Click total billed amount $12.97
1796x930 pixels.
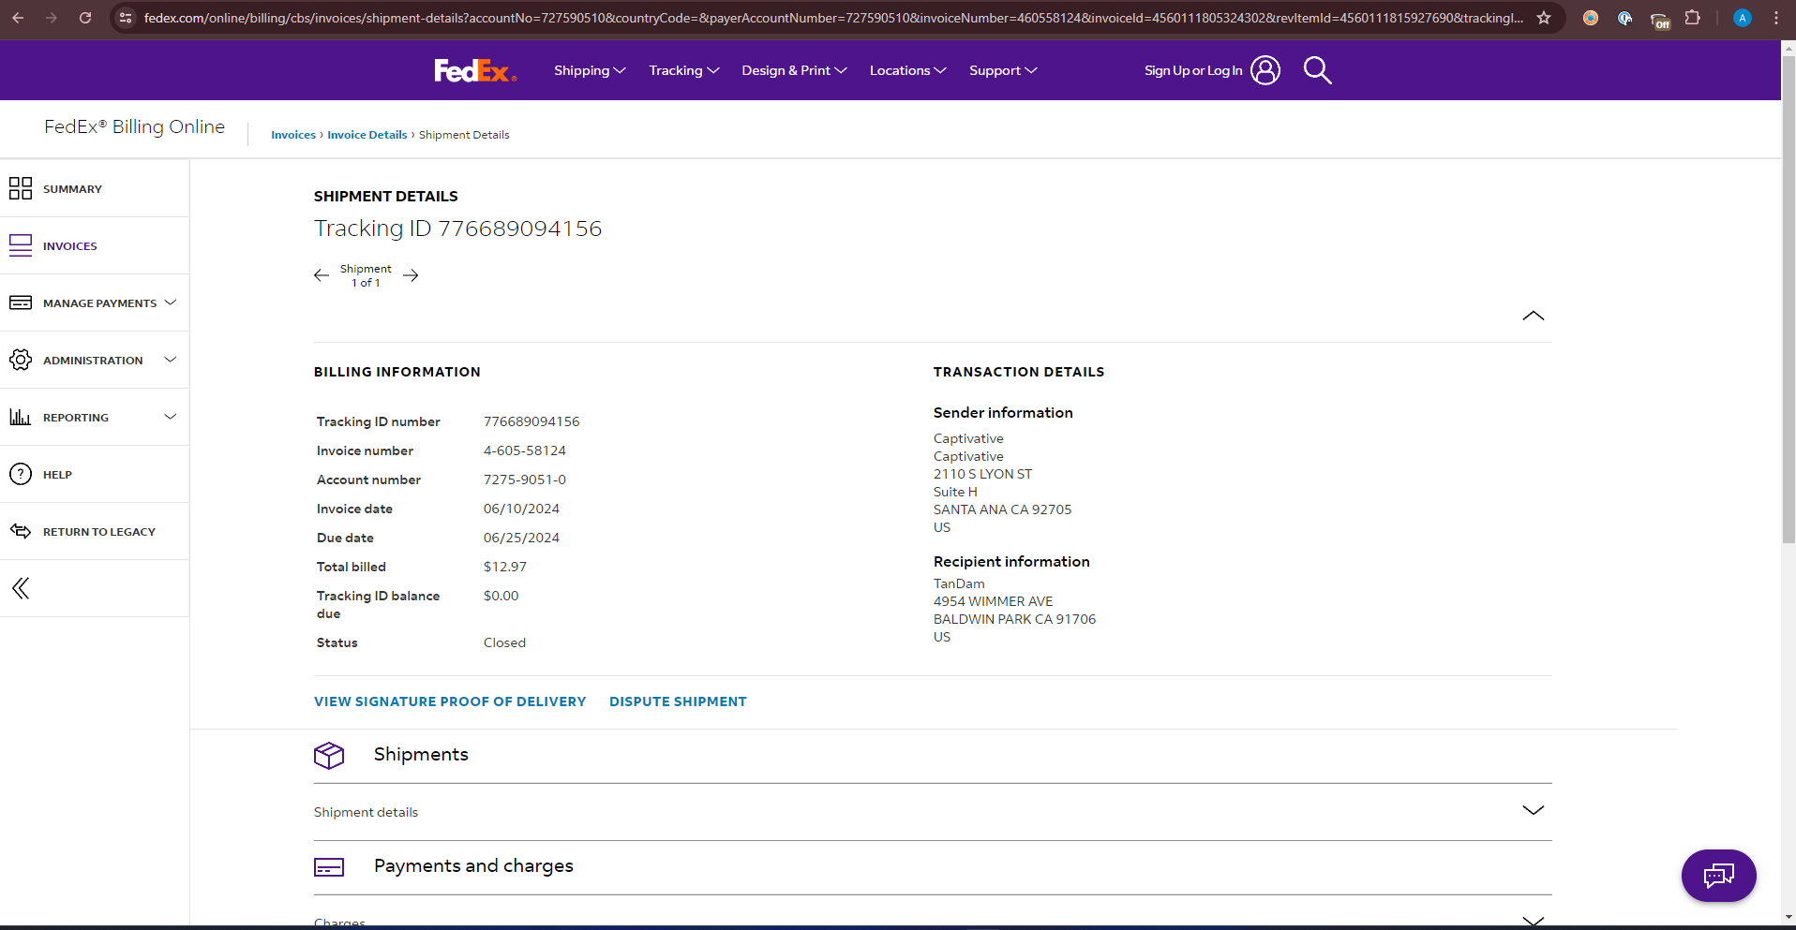[505, 567]
